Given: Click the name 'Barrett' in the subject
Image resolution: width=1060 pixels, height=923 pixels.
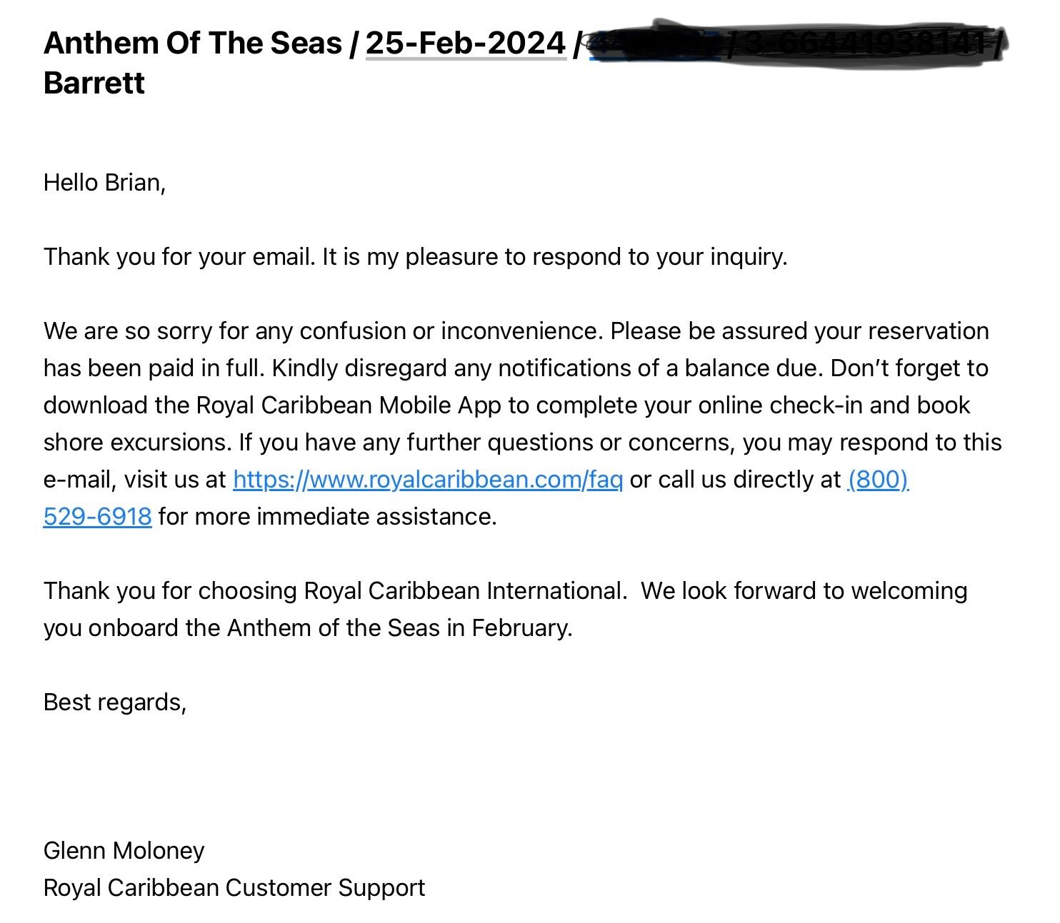Looking at the screenshot, I should point(94,84).
